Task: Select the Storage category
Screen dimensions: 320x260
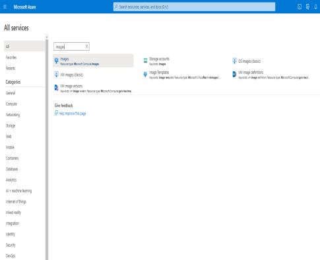Action: tap(11, 125)
